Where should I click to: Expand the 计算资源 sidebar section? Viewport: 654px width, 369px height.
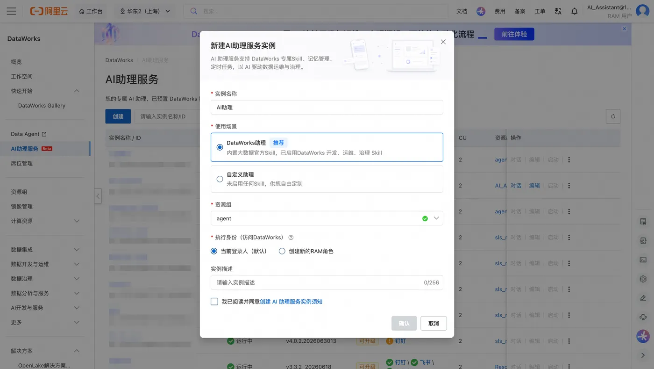(x=77, y=221)
